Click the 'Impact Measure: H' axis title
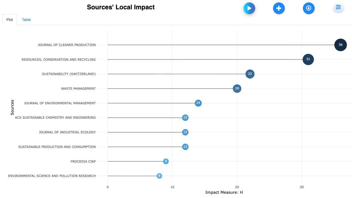 [224, 192]
